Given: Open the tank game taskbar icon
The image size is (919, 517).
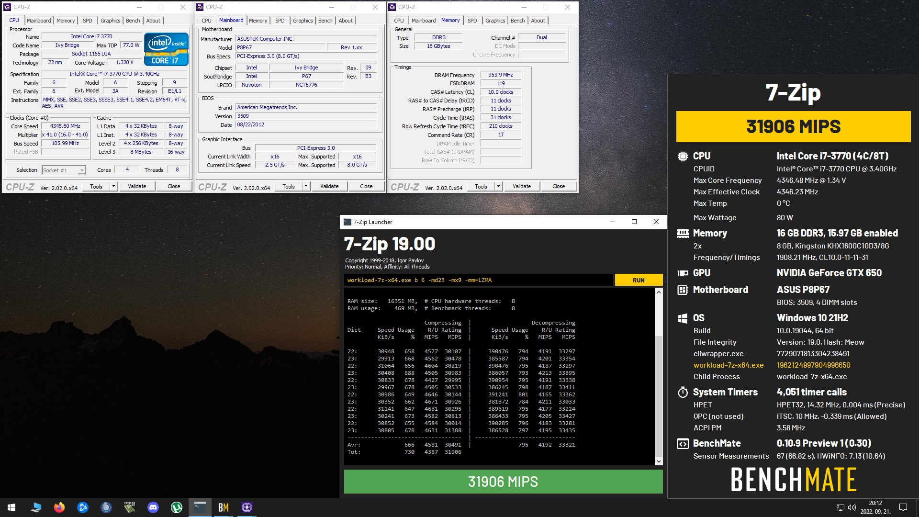Looking at the screenshot, I should coord(130,507).
